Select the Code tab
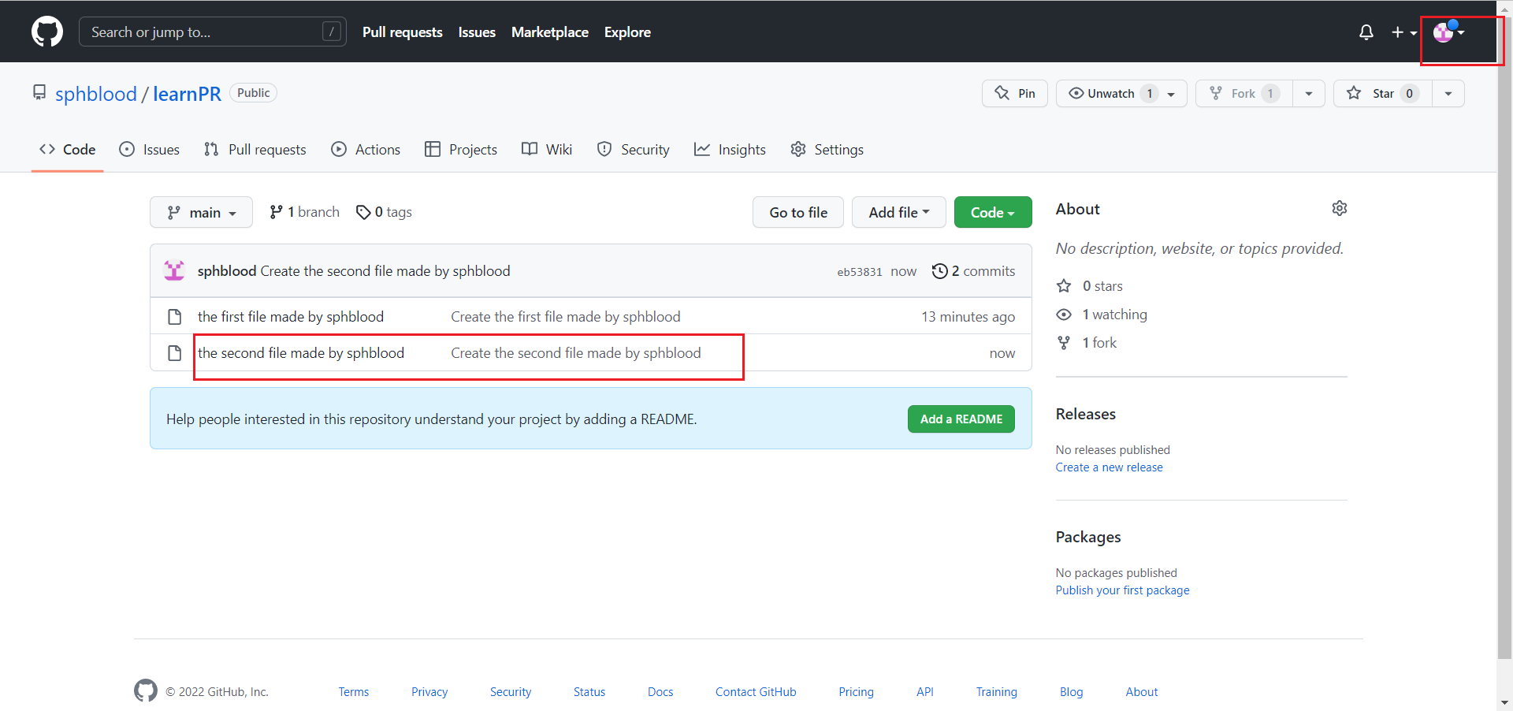1513x711 pixels. [68, 149]
